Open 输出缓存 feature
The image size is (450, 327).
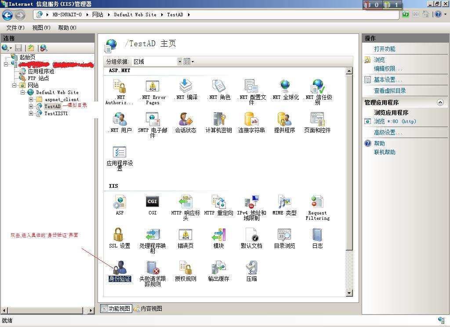218,271
